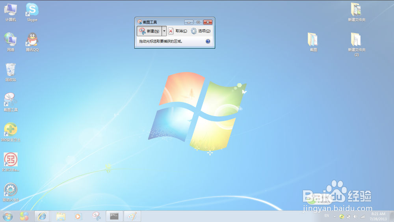Image resolution: width=394 pixels, height=222 pixels.
Task: Select the 新建文件夹 (2) folder
Action: pos(357,45)
